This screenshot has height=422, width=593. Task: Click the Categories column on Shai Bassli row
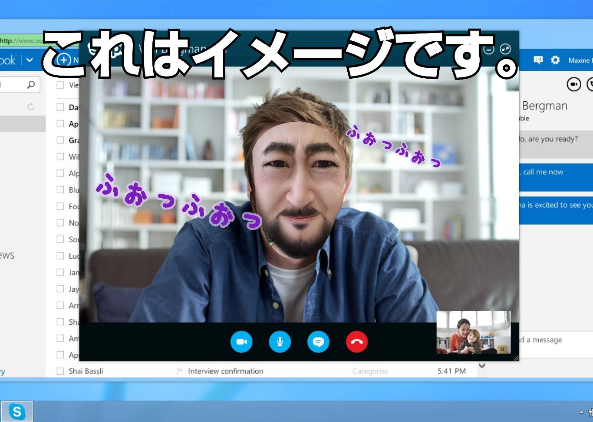coord(370,371)
